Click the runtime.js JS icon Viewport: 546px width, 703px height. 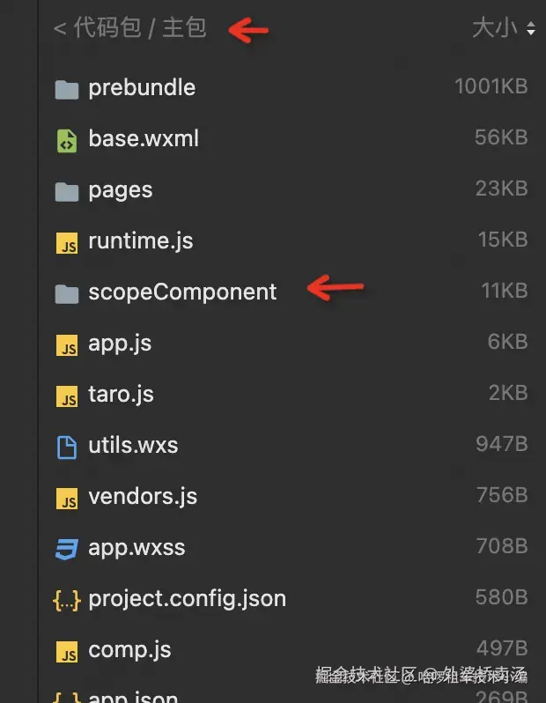tap(67, 242)
